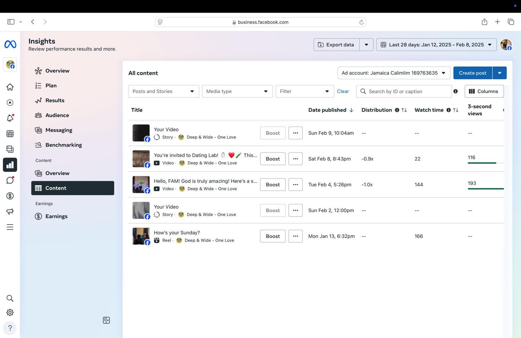Open the Plan menu item
521x338 pixels.
tap(73, 86)
